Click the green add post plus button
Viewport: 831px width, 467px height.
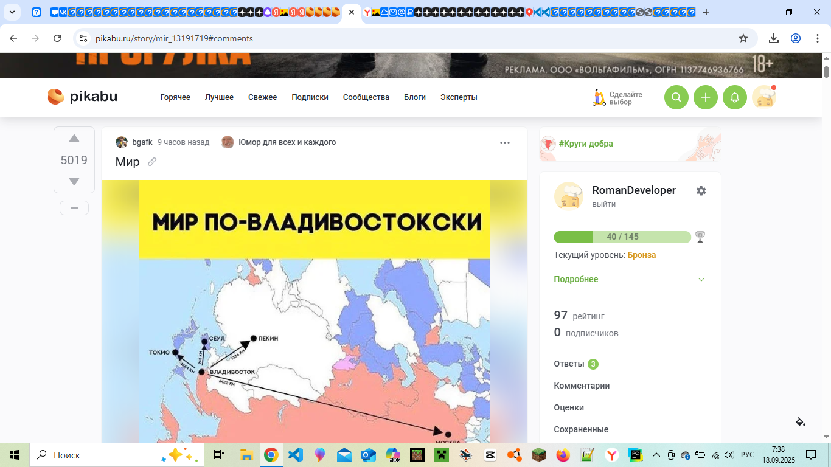705,97
